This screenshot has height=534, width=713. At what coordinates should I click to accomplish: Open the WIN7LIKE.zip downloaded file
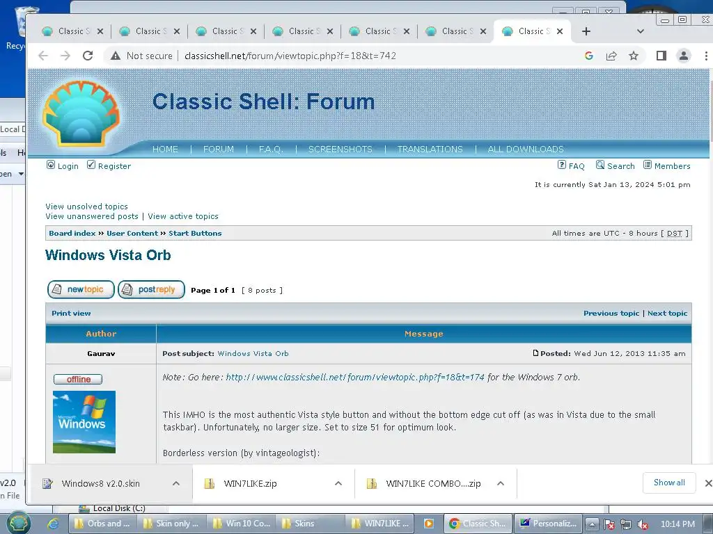point(250,484)
